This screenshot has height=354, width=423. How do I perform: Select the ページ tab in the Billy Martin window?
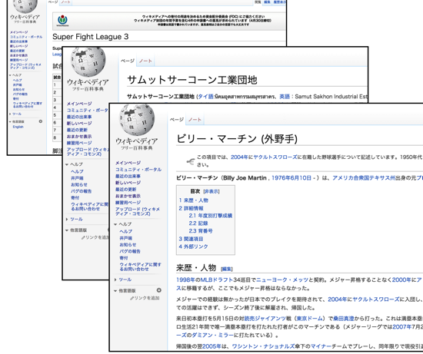(x=177, y=119)
